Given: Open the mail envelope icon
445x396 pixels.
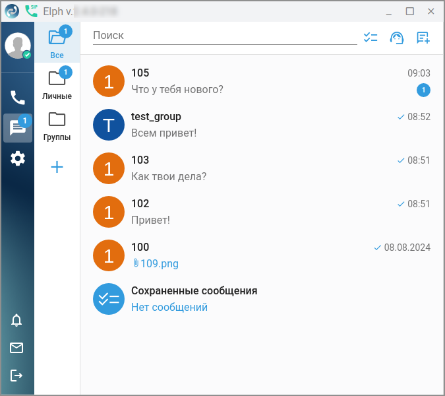Looking at the screenshot, I should 16,348.
